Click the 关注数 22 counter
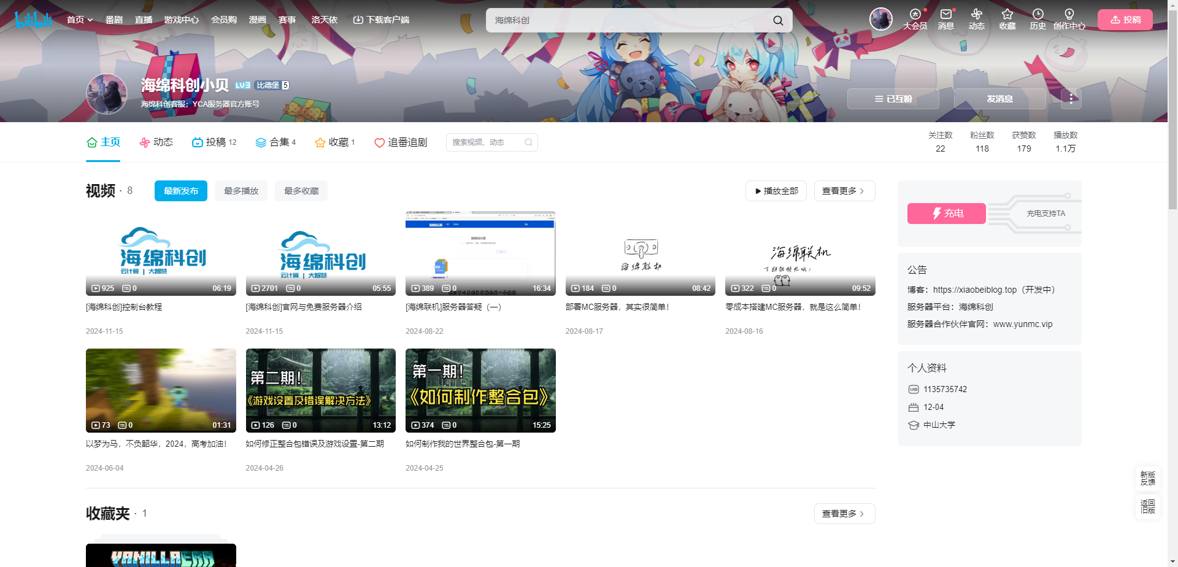 941,142
